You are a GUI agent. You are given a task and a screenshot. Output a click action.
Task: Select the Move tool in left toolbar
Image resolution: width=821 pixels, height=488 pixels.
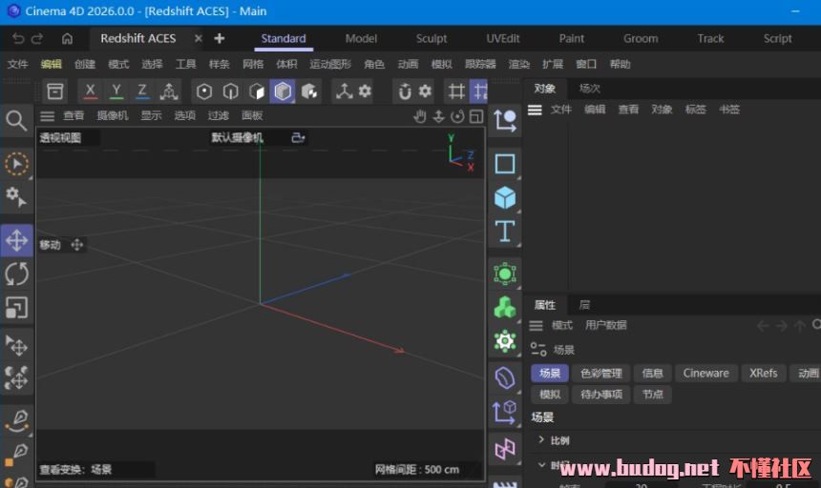pyautogui.click(x=16, y=240)
